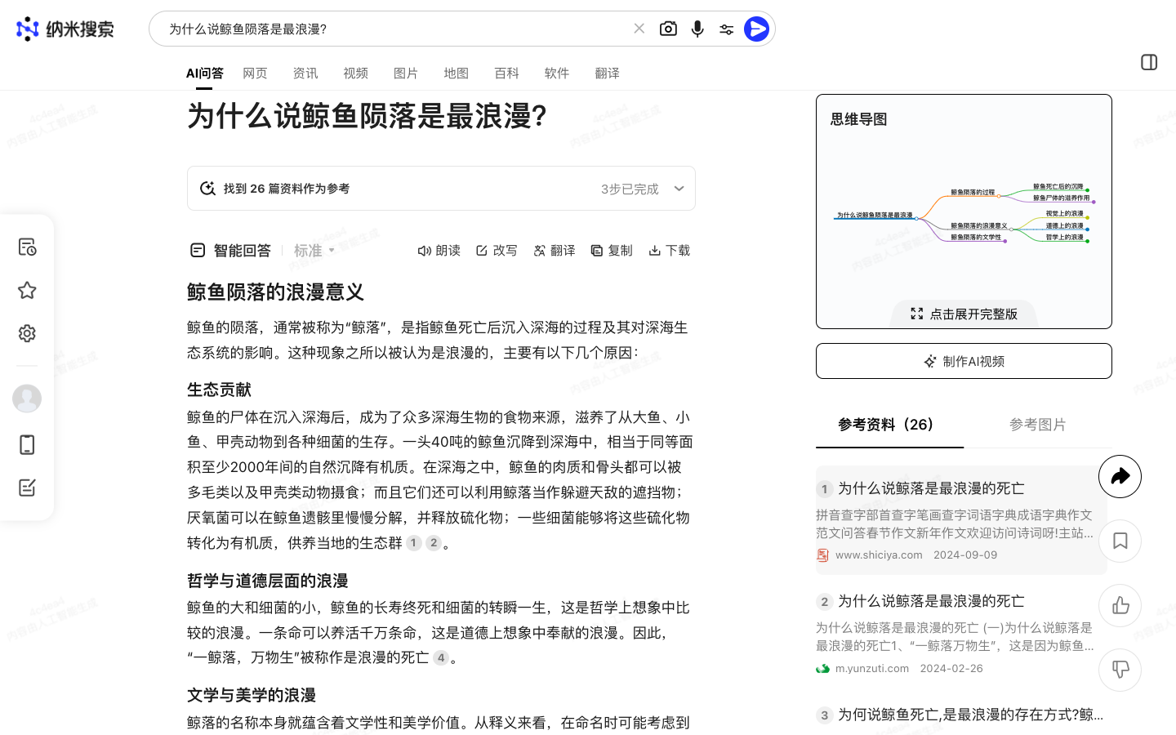Screen dimensions: 1176x735
Task: Switch to the 百科 tab
Action: coord(506,73)
